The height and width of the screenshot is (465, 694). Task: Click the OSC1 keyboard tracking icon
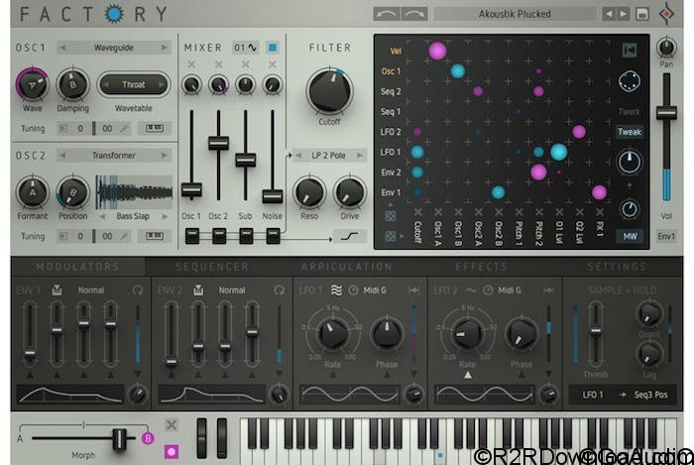(154, 128)
